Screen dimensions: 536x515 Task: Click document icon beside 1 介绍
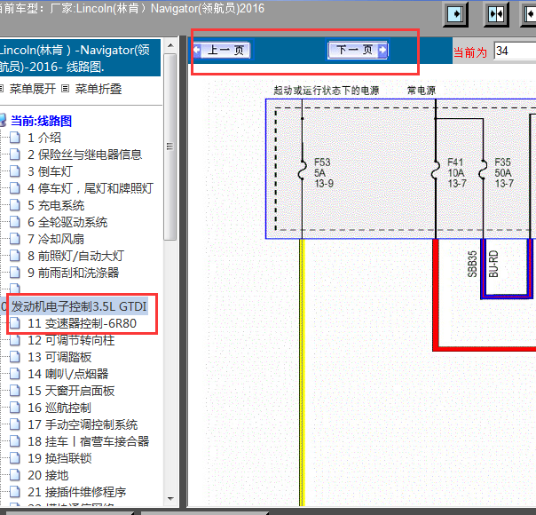[15, 137]
